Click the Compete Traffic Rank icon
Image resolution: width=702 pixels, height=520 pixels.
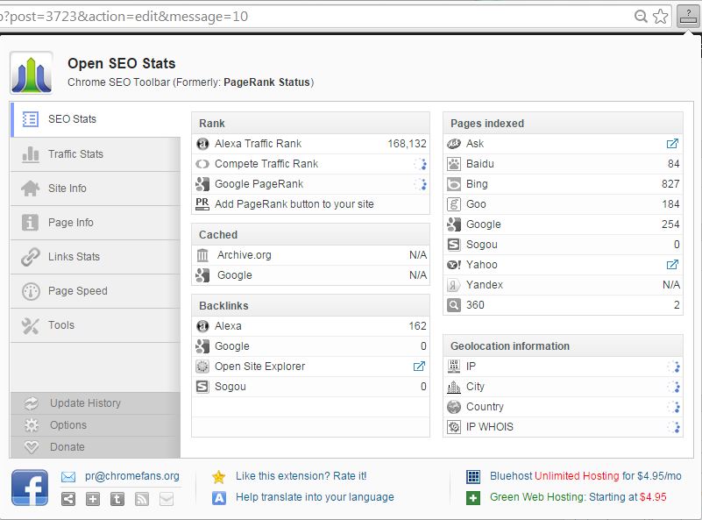(x=202, y=164)
